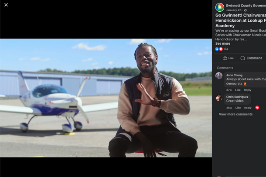
Task: Click the comment text 'Great video'
Action: [235, 101]
